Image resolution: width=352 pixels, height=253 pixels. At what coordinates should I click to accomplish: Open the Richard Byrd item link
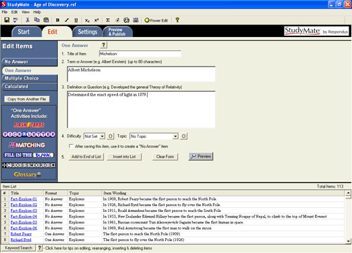coord(21,240)
